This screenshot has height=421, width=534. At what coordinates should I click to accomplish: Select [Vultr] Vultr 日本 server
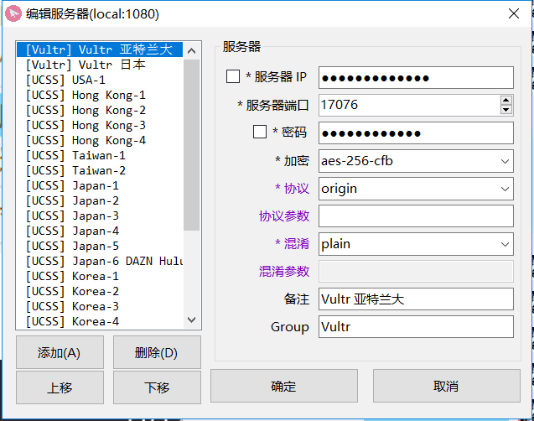point(100,65)
